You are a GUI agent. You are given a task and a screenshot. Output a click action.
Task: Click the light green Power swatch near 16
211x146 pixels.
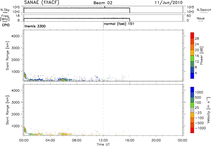pyautogui.click(x=192, y=58)
